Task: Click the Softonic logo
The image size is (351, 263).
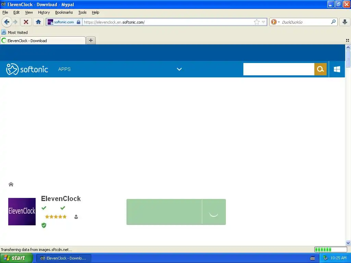Action: click(x=27, y=69)
